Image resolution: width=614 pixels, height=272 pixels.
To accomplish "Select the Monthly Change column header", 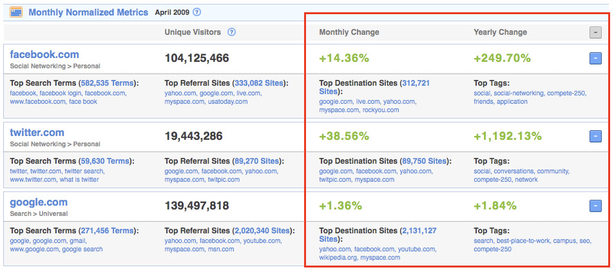I will tap(349, 32).
